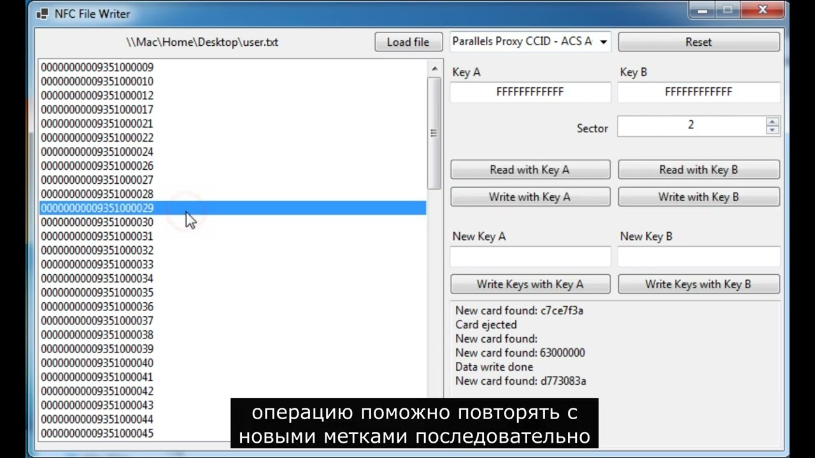Focus the New Key A field
Image resolution: width=815 pixels, height=458 pixels.
[x=530, y=256]
